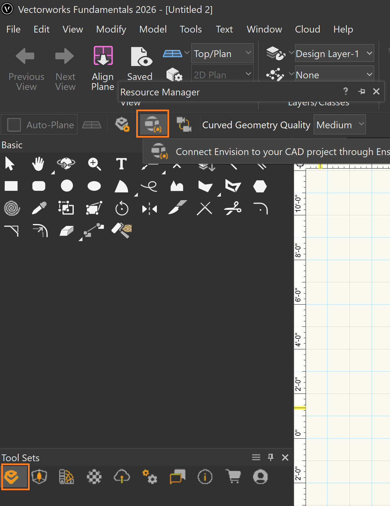Select the Freehand curve tool
Screen dimensions: 390x506
point(149,186)
